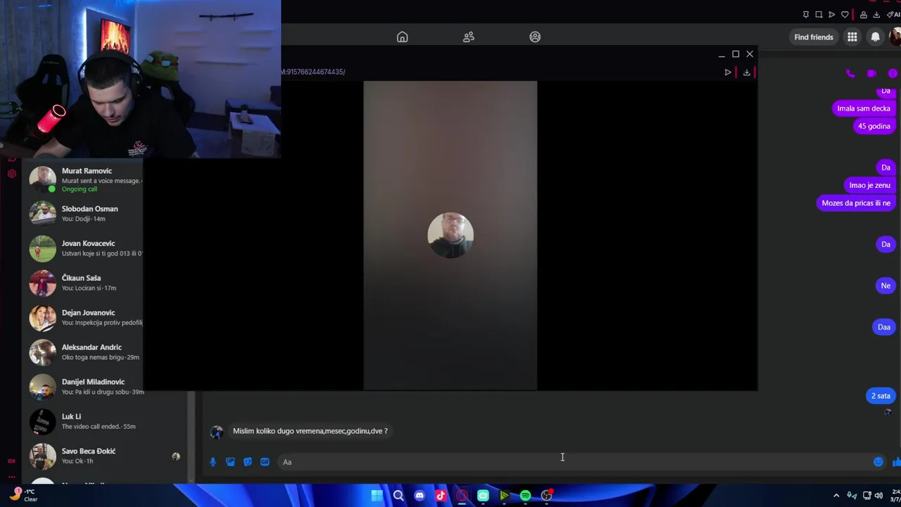Click the 'Mislim koliko dugo vremena' message
Viewport: 901px width, 507px height.
coord(310,431)
